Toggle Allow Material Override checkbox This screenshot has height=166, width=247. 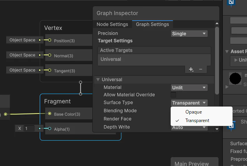173,95
